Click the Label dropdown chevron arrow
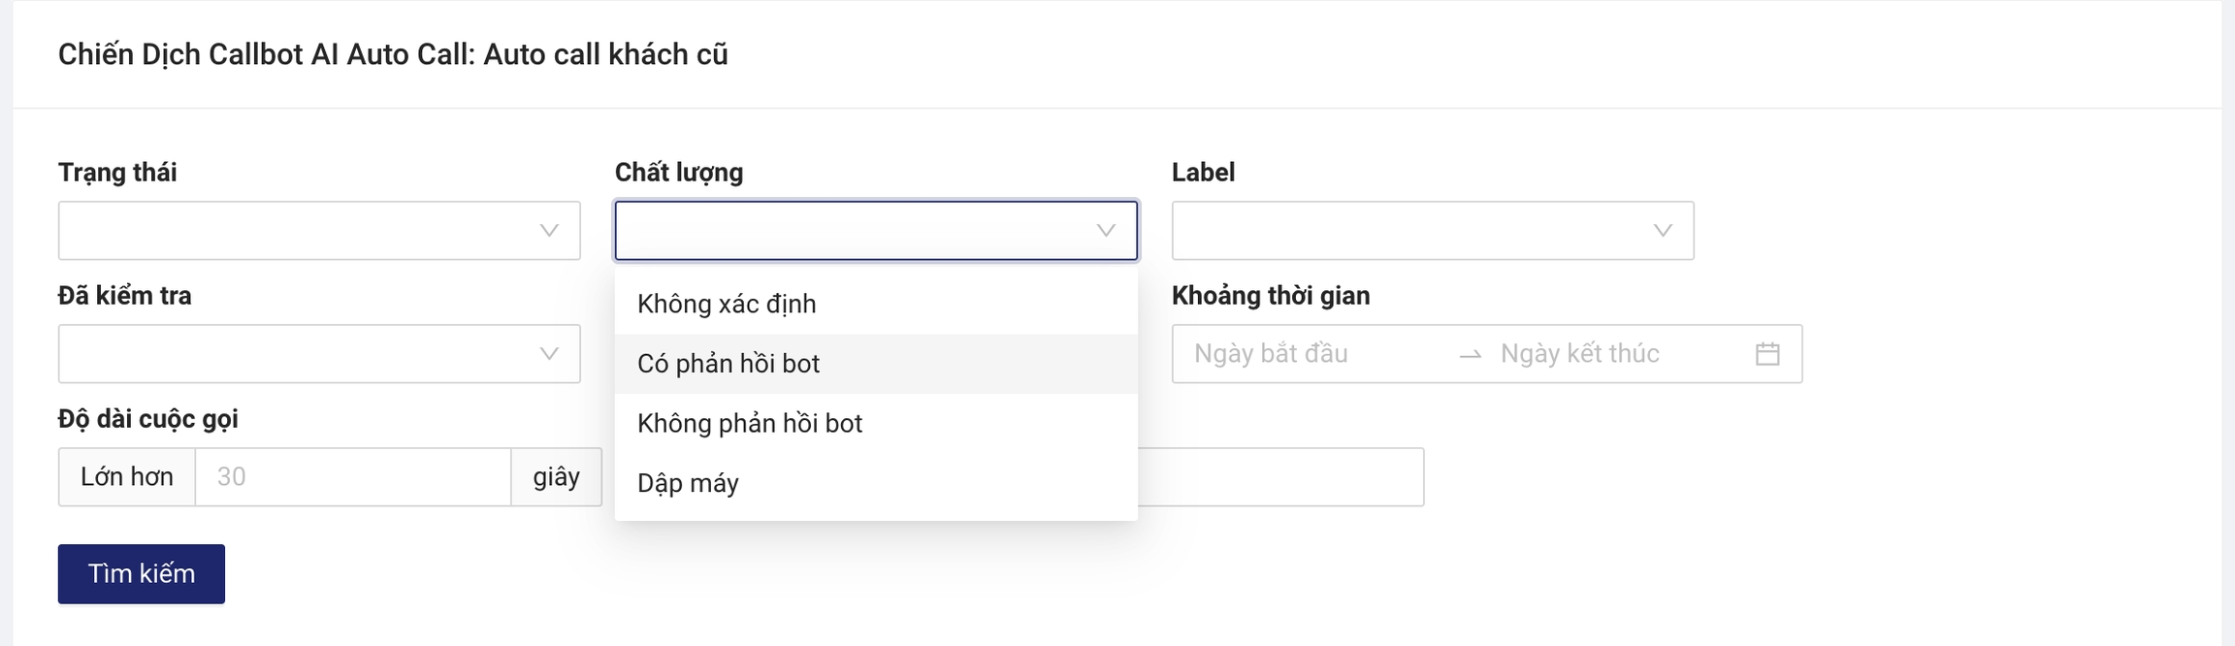Image resolution: width=2235 pixels, height=646 pixels. pyautogui.click(x=1663, y=231)
